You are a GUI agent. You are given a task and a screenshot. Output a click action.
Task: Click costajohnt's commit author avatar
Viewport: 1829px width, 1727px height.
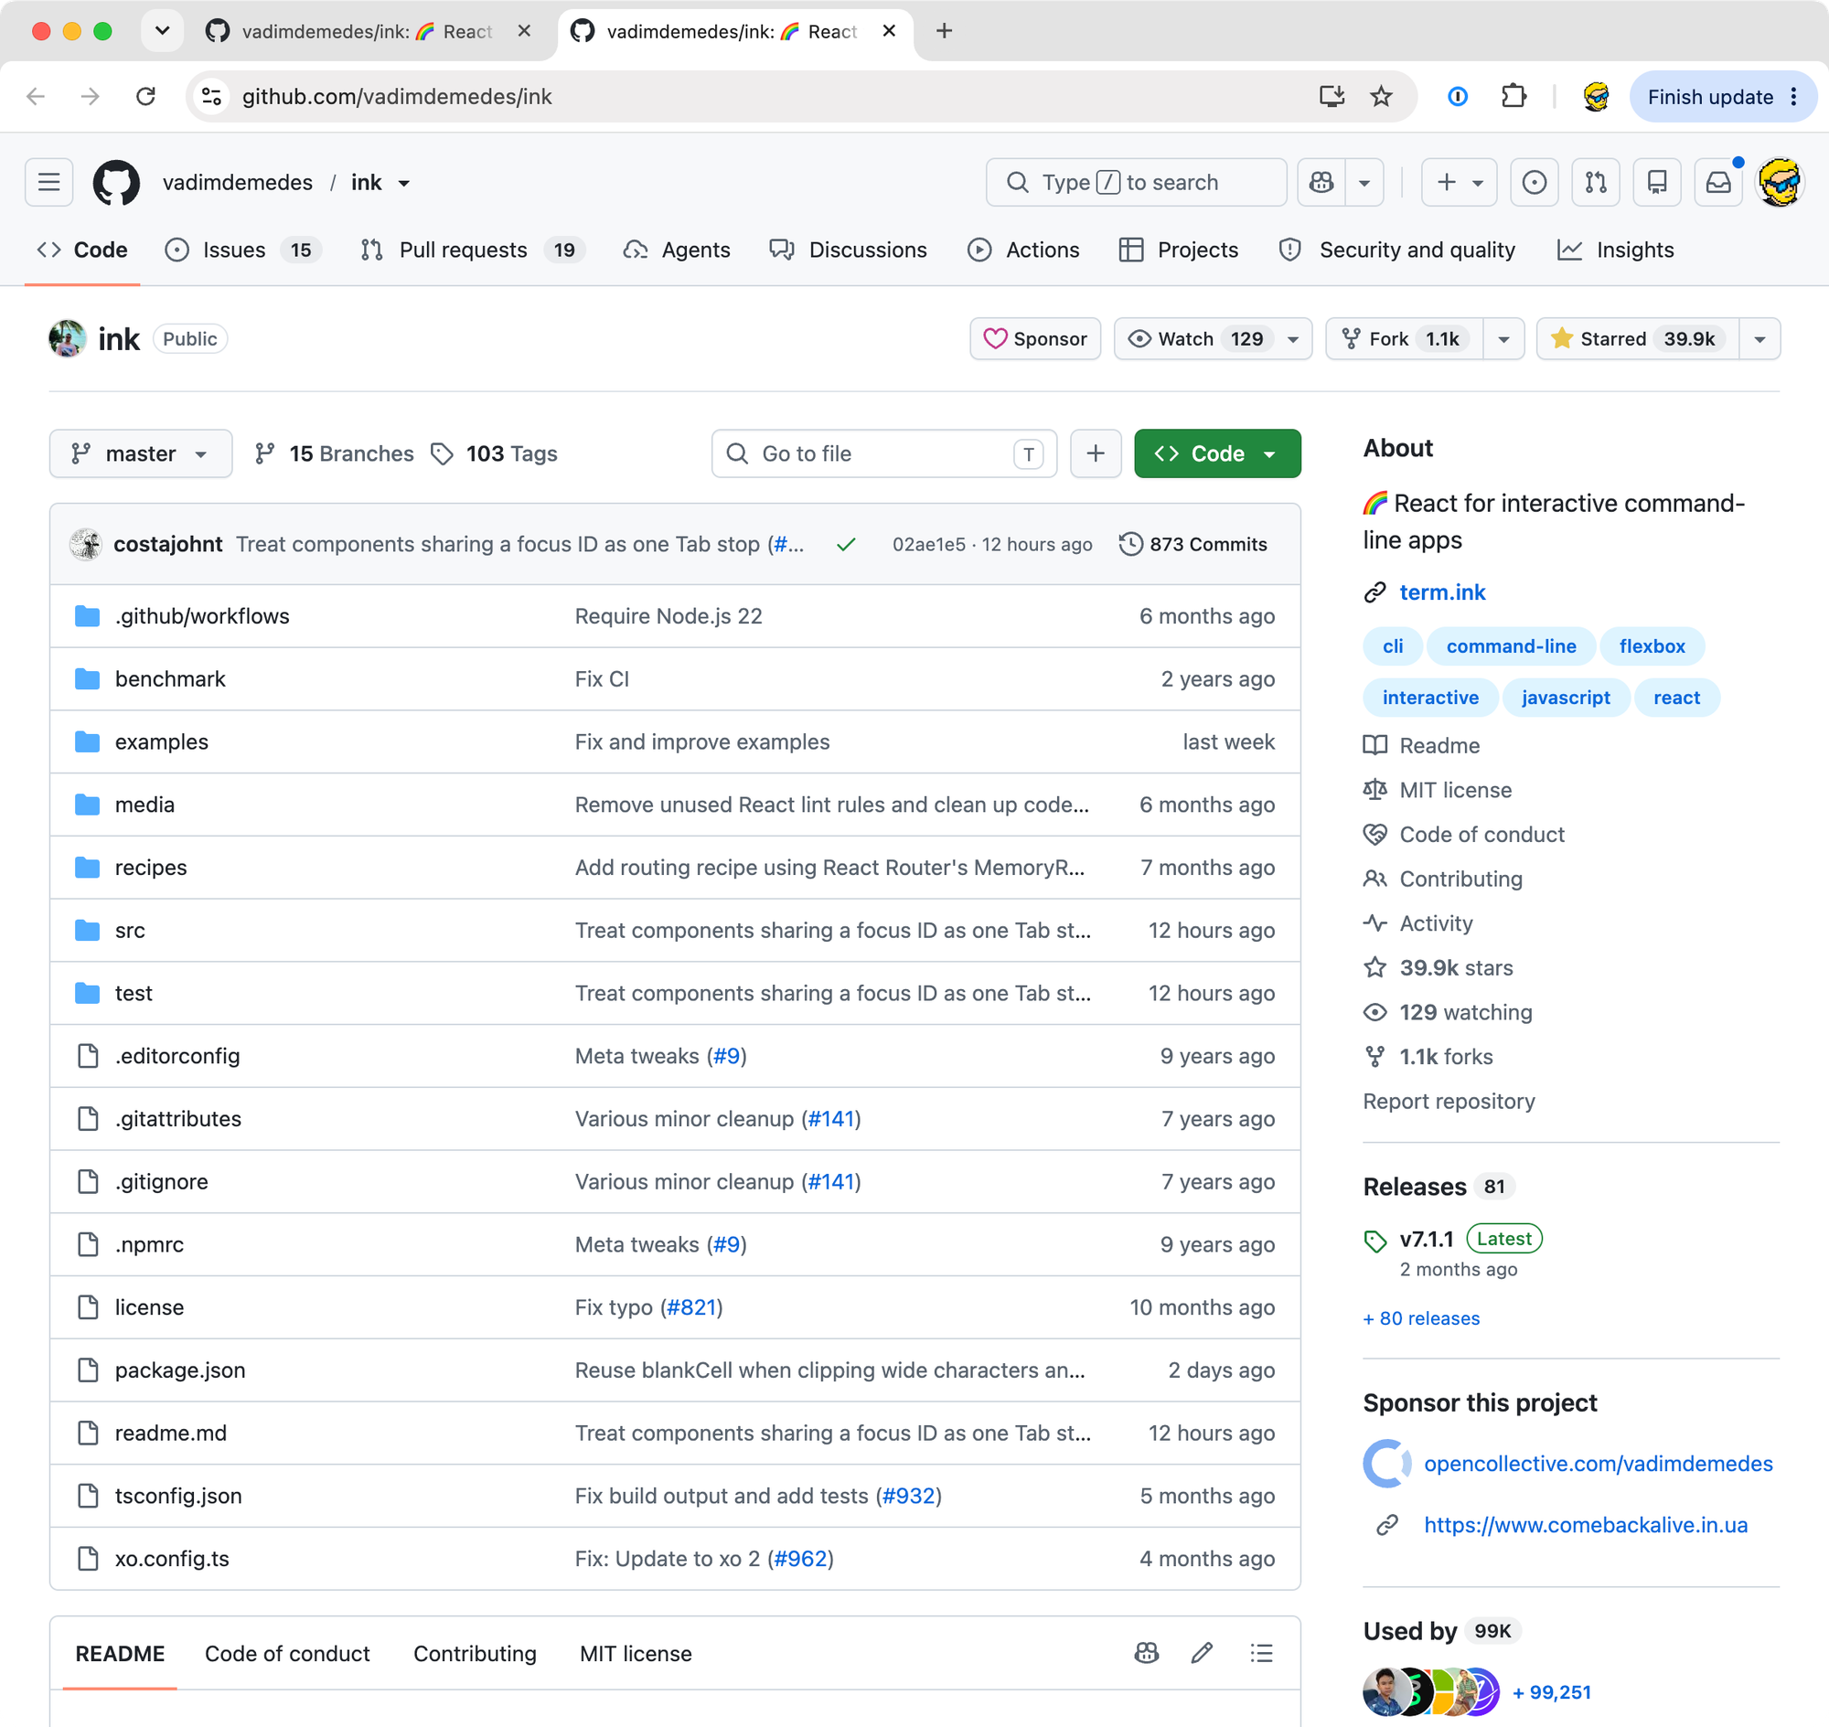[x=86, y=544]
